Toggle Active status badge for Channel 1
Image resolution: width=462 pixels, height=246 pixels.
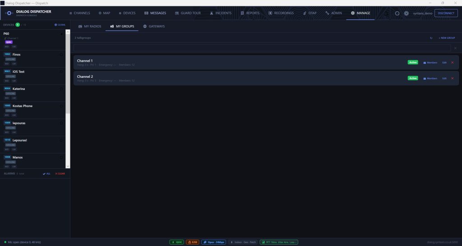413,63
